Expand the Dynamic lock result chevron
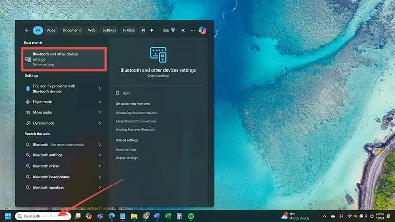The height and width of the screenshot is (222, 395). (100, 123)
